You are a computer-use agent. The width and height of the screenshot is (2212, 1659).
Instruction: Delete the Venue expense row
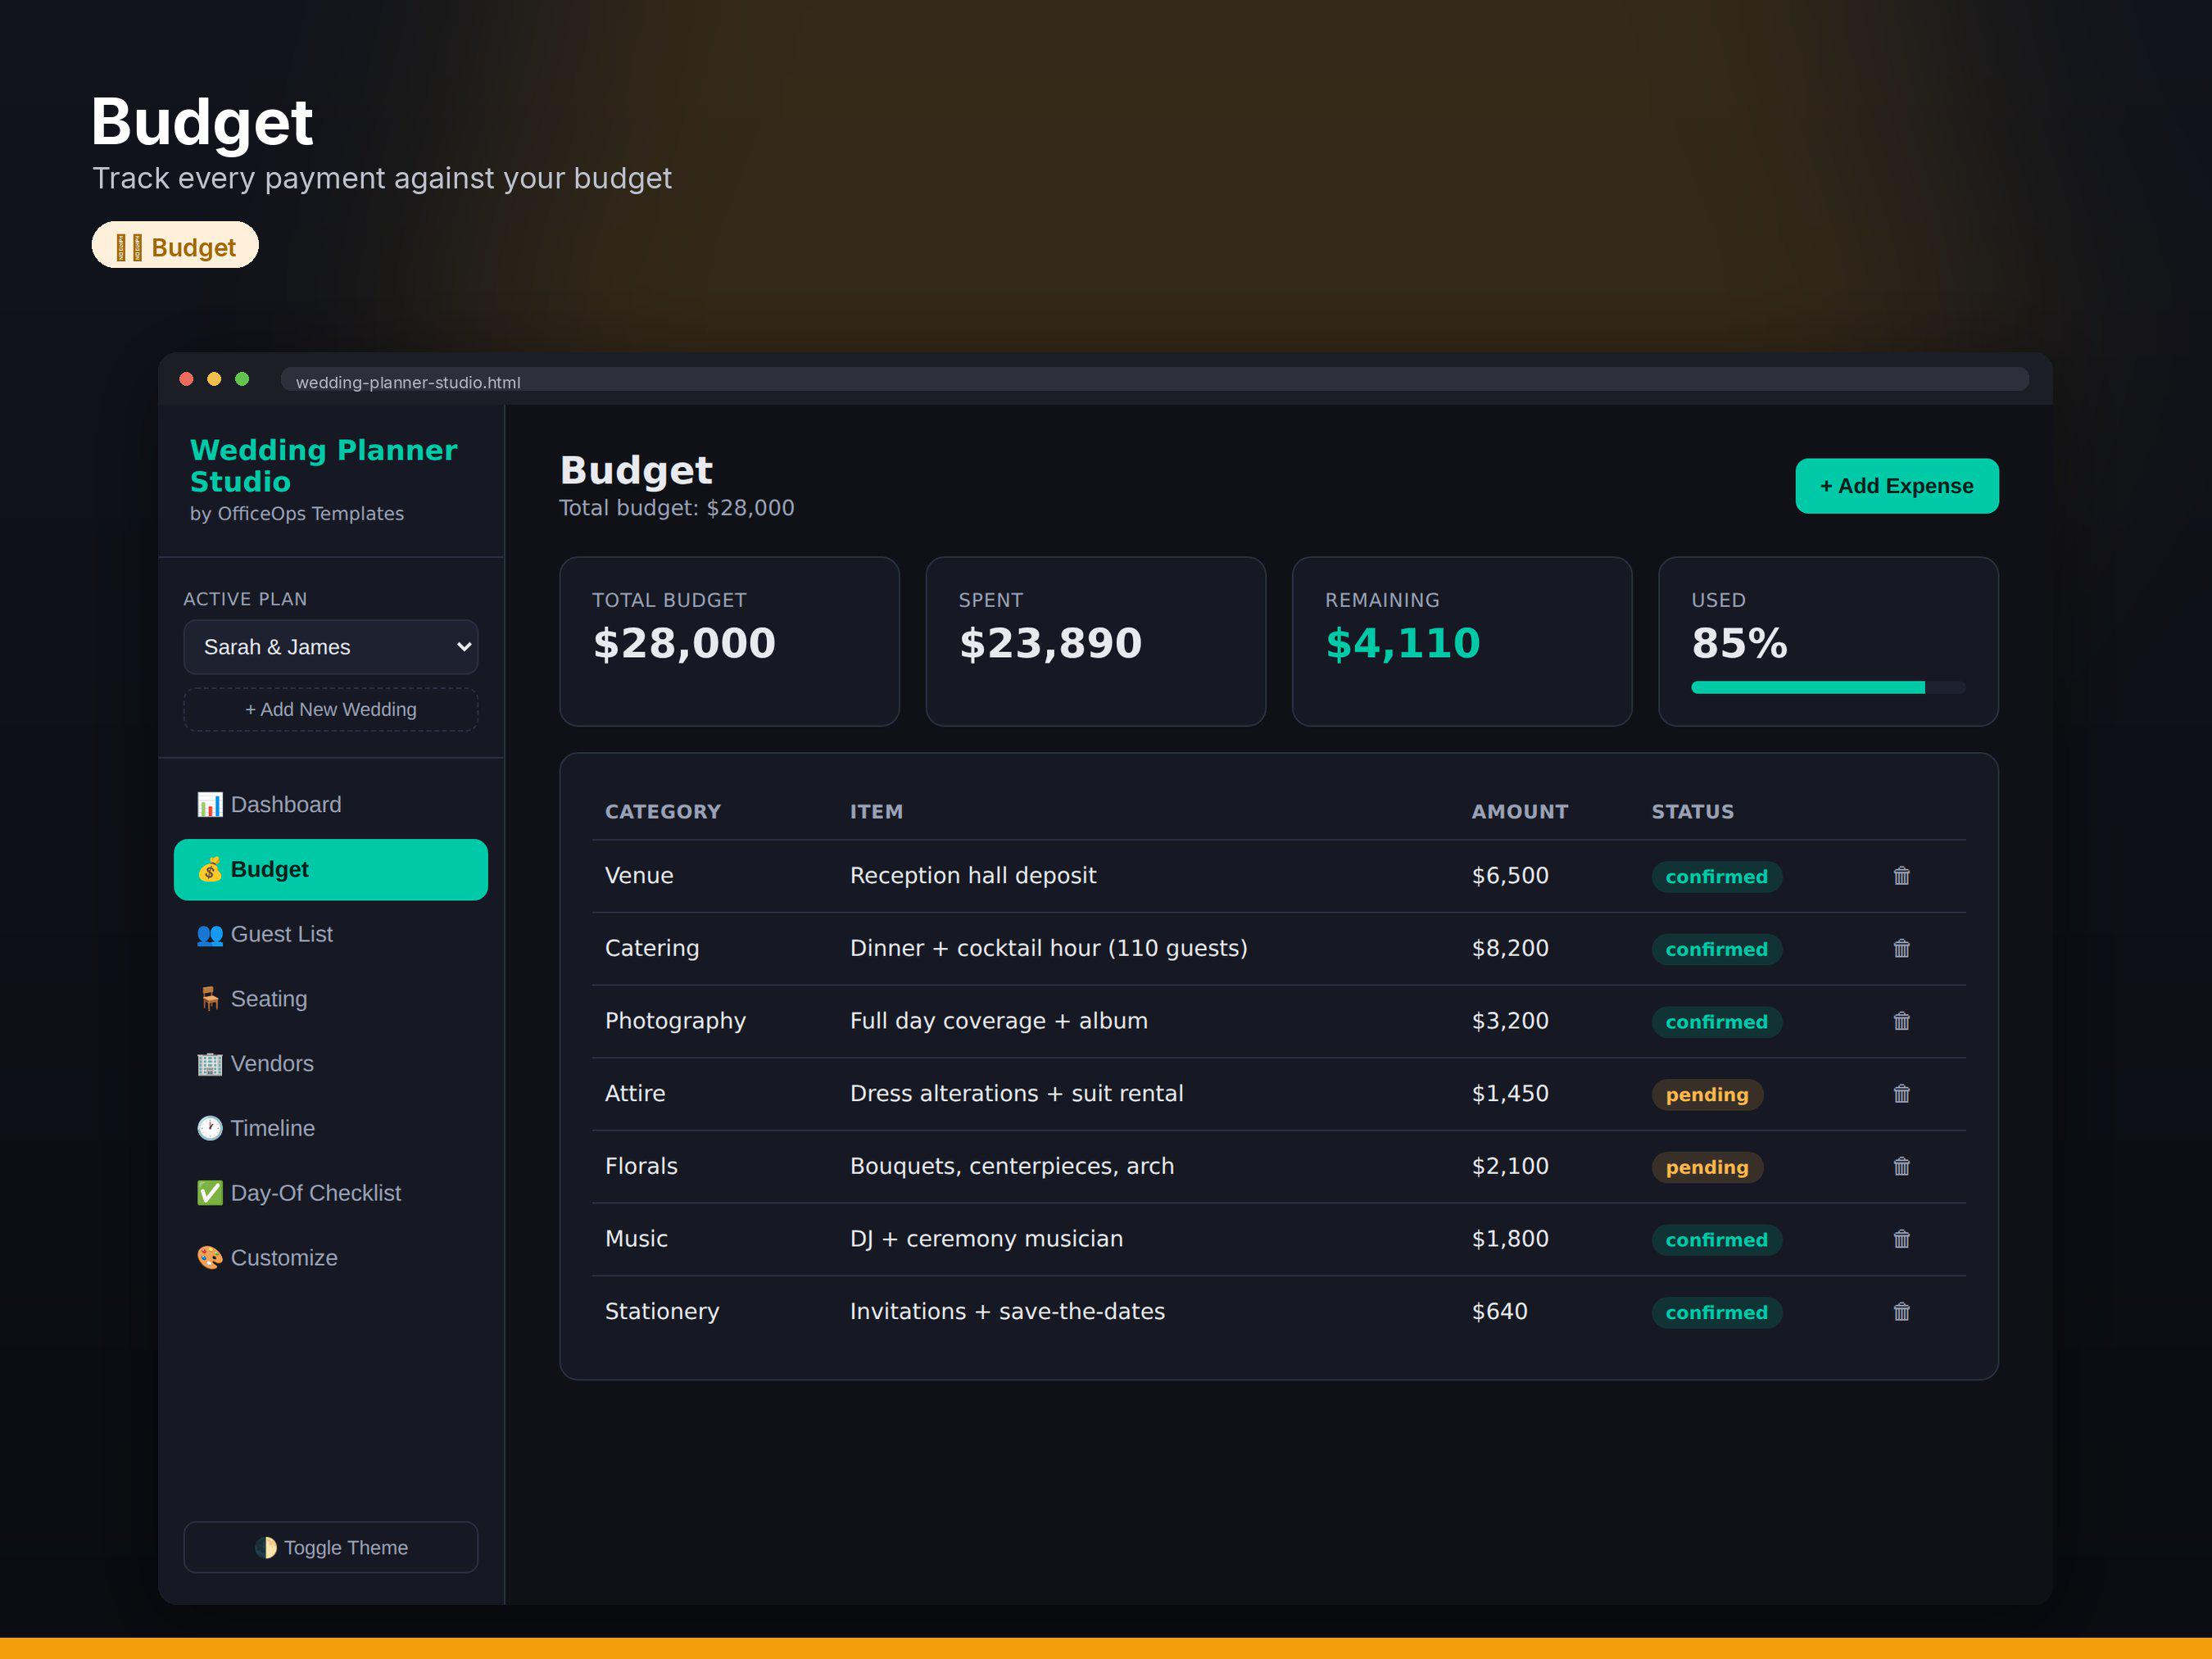pos(1901,876)
